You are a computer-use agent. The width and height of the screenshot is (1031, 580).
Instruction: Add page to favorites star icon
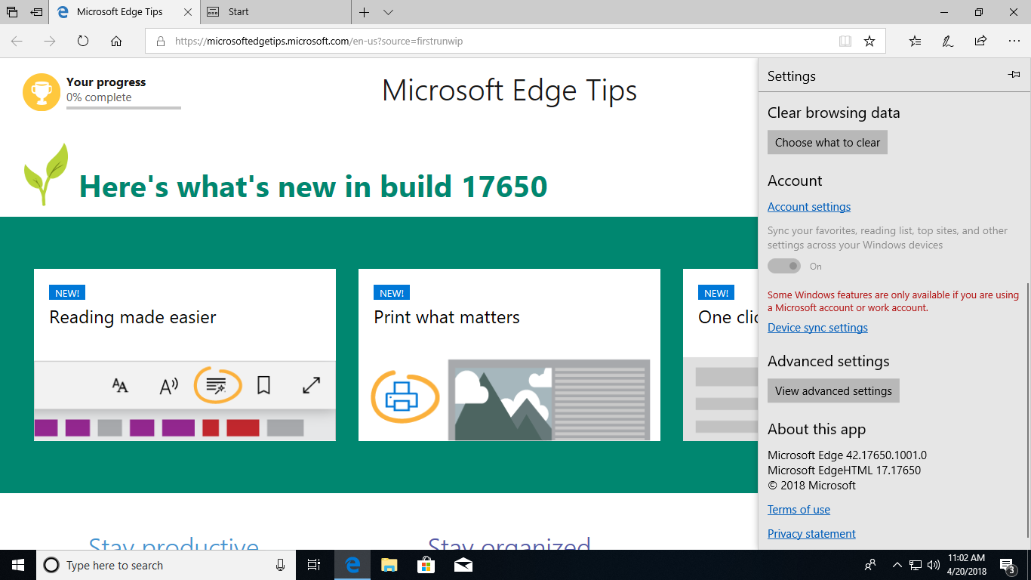click(x=869, y=42)
